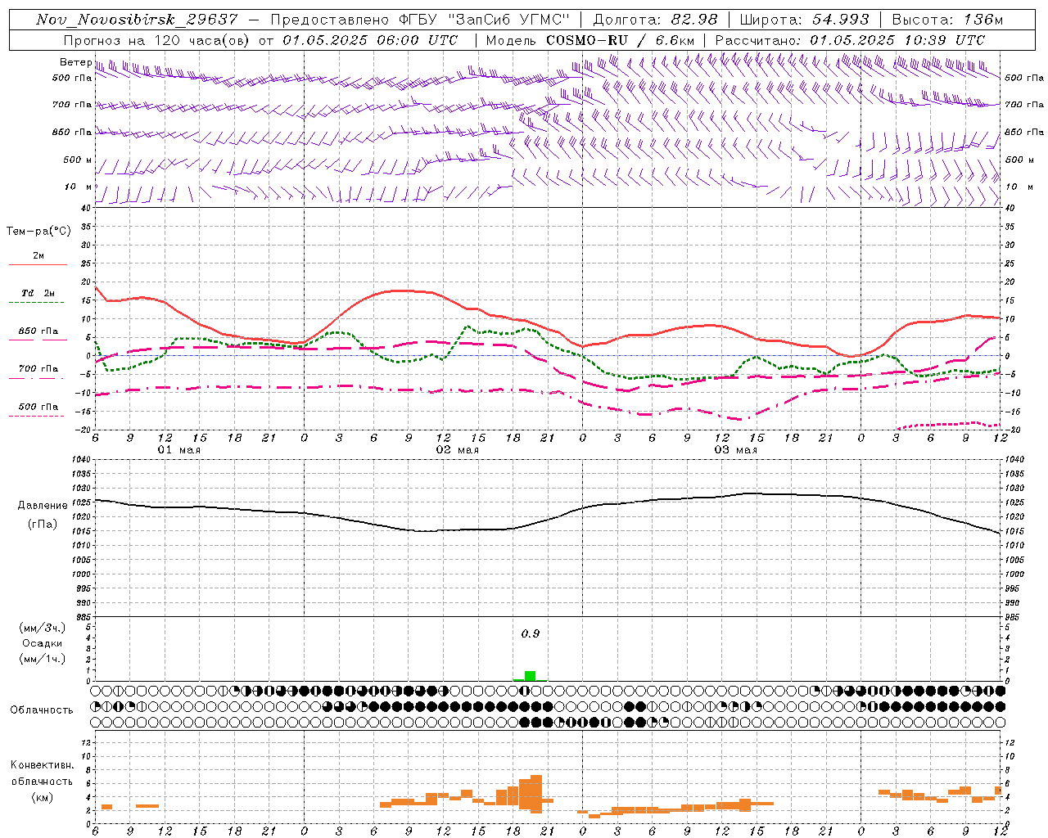Image resolution: width=1048 pixels, height=838 pixels.
Task: Click the '(км)' convective cloud unit label
Action: [43, 798]
